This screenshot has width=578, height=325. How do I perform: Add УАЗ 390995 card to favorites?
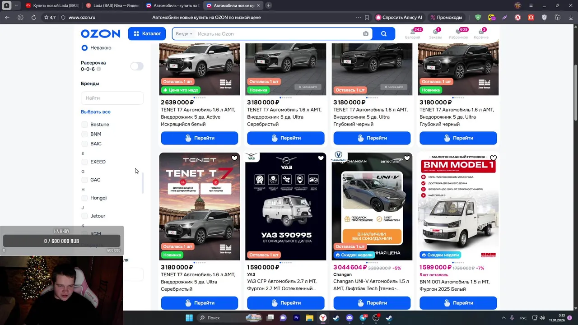pyautogui.click(x=321, y=158)
